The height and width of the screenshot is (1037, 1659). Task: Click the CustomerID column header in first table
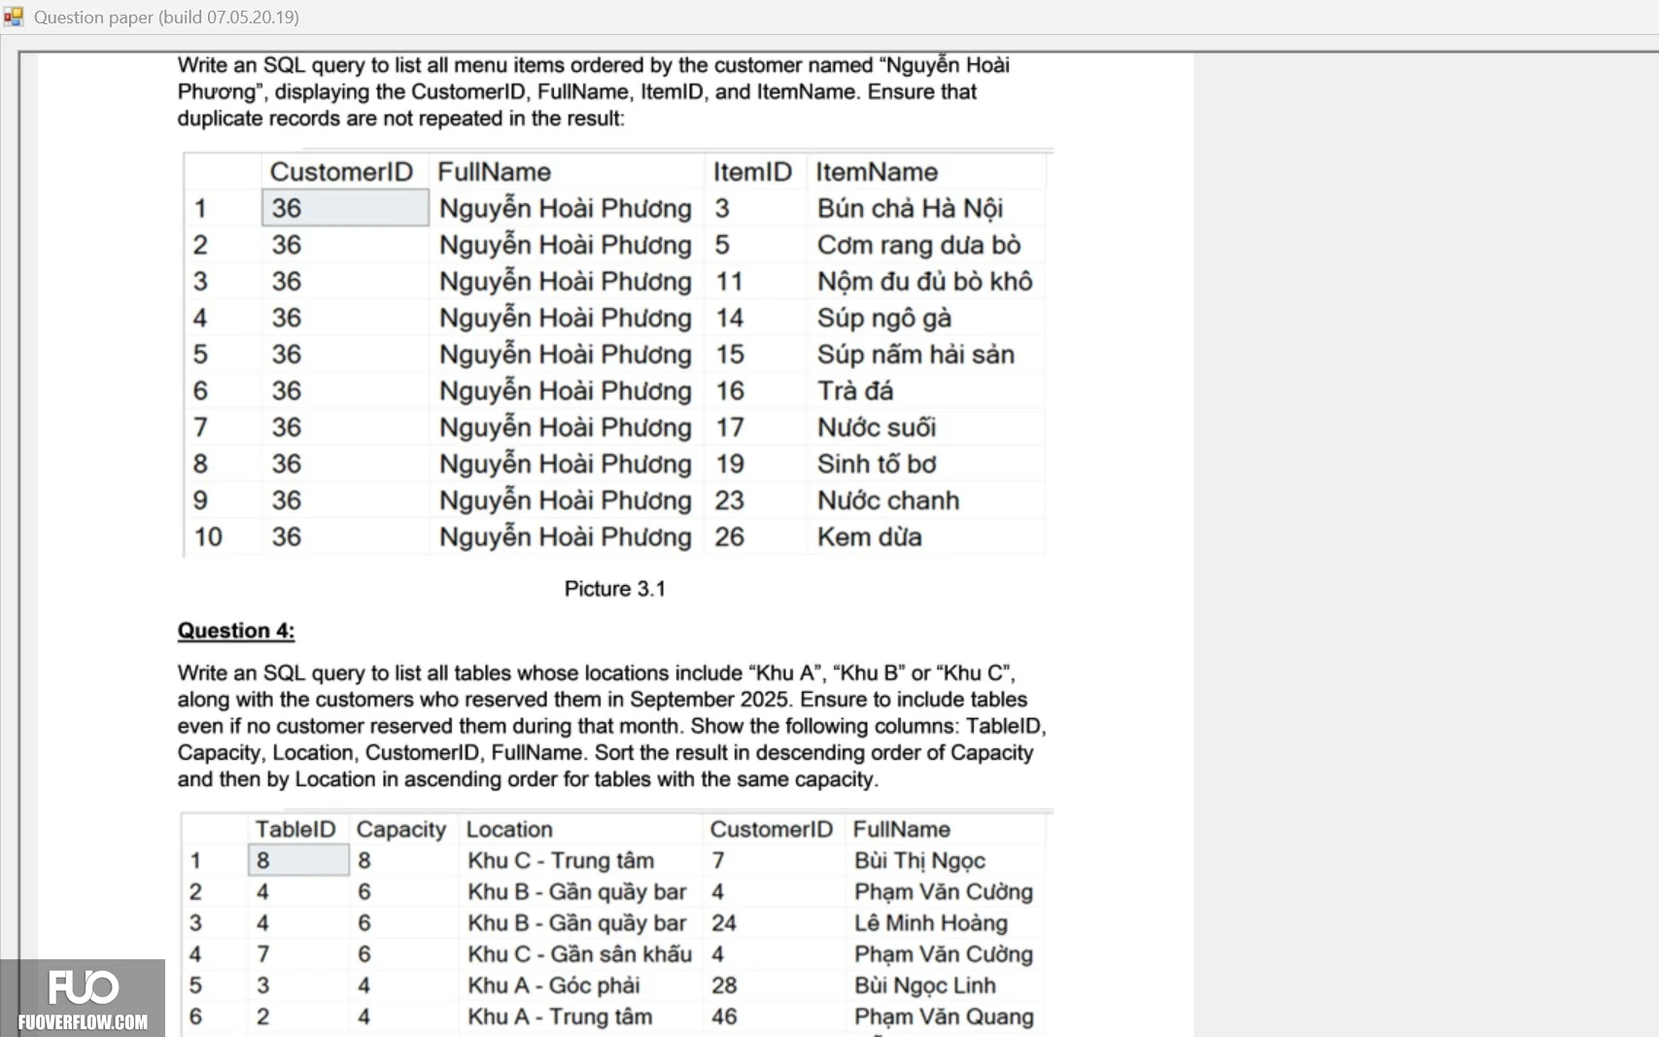coord(342,172)
